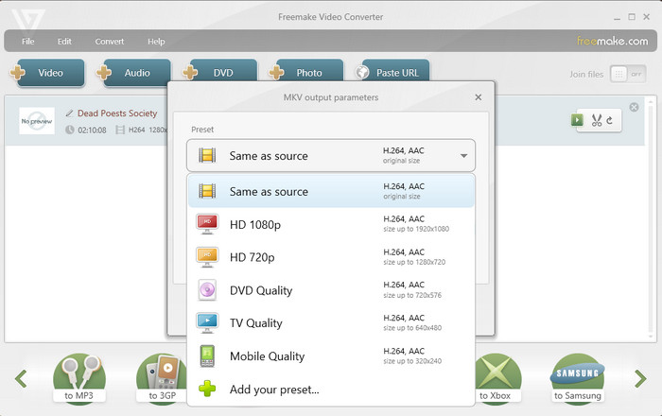The height and width of the screenshot is (416, 662).
Task: Open the Help menu
Action: pyautogui.click(x=156, y=42)
